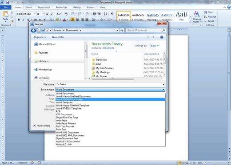Switch to the Mailings tab
231x165 pixels.
(77, 7)
